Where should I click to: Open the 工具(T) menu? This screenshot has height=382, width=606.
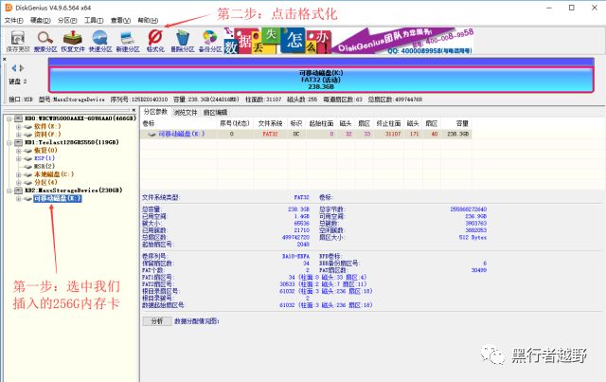(x=93, y=19)
